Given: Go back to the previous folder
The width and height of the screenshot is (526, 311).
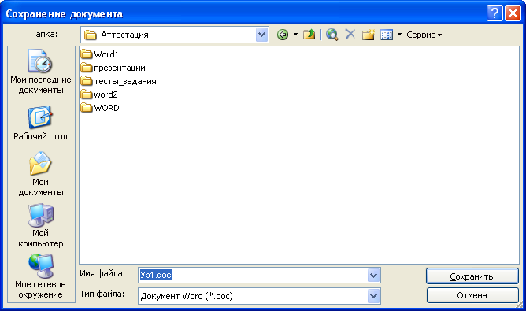Looking at the screenshot, I should 283,35.
